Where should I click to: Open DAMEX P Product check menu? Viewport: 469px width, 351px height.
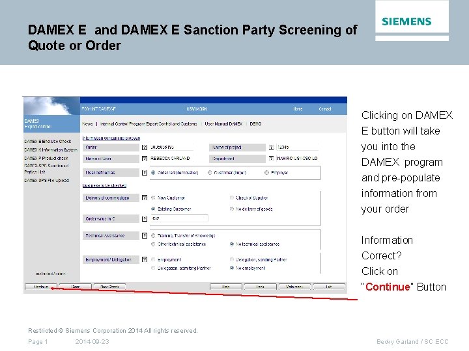pos(46,158)
